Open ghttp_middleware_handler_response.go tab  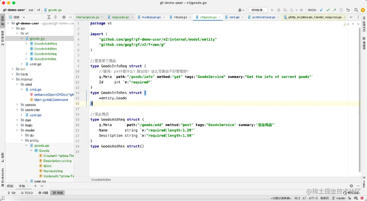pyautogui.click(x=315, y=17)
